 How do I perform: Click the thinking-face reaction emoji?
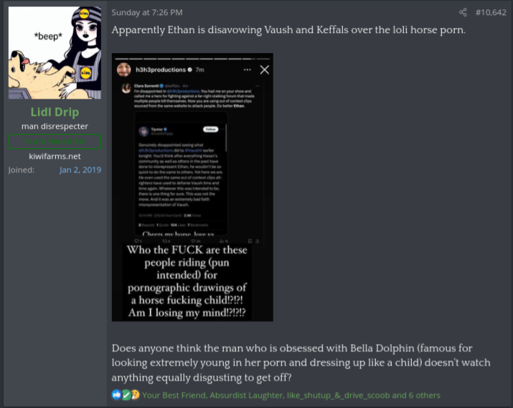point(135,395)
